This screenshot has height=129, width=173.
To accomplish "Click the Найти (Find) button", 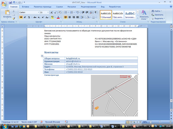I will click(x=157, y=11).
